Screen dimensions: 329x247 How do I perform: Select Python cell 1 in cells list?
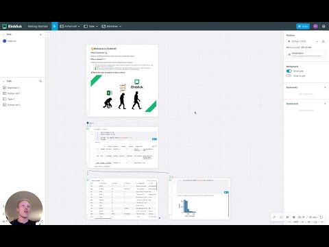point(12,93)
